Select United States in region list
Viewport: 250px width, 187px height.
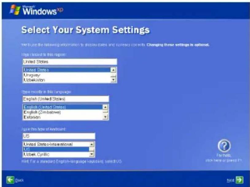pos(67,70)
